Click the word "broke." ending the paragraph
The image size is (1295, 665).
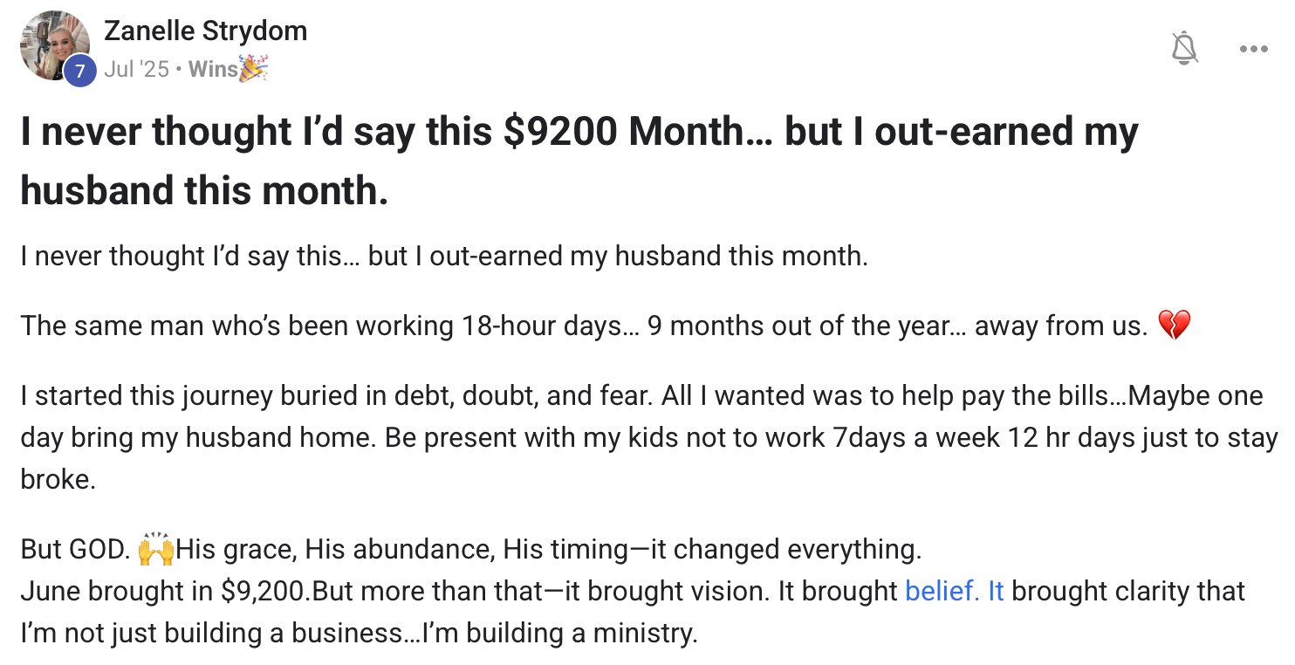point(58,478)
